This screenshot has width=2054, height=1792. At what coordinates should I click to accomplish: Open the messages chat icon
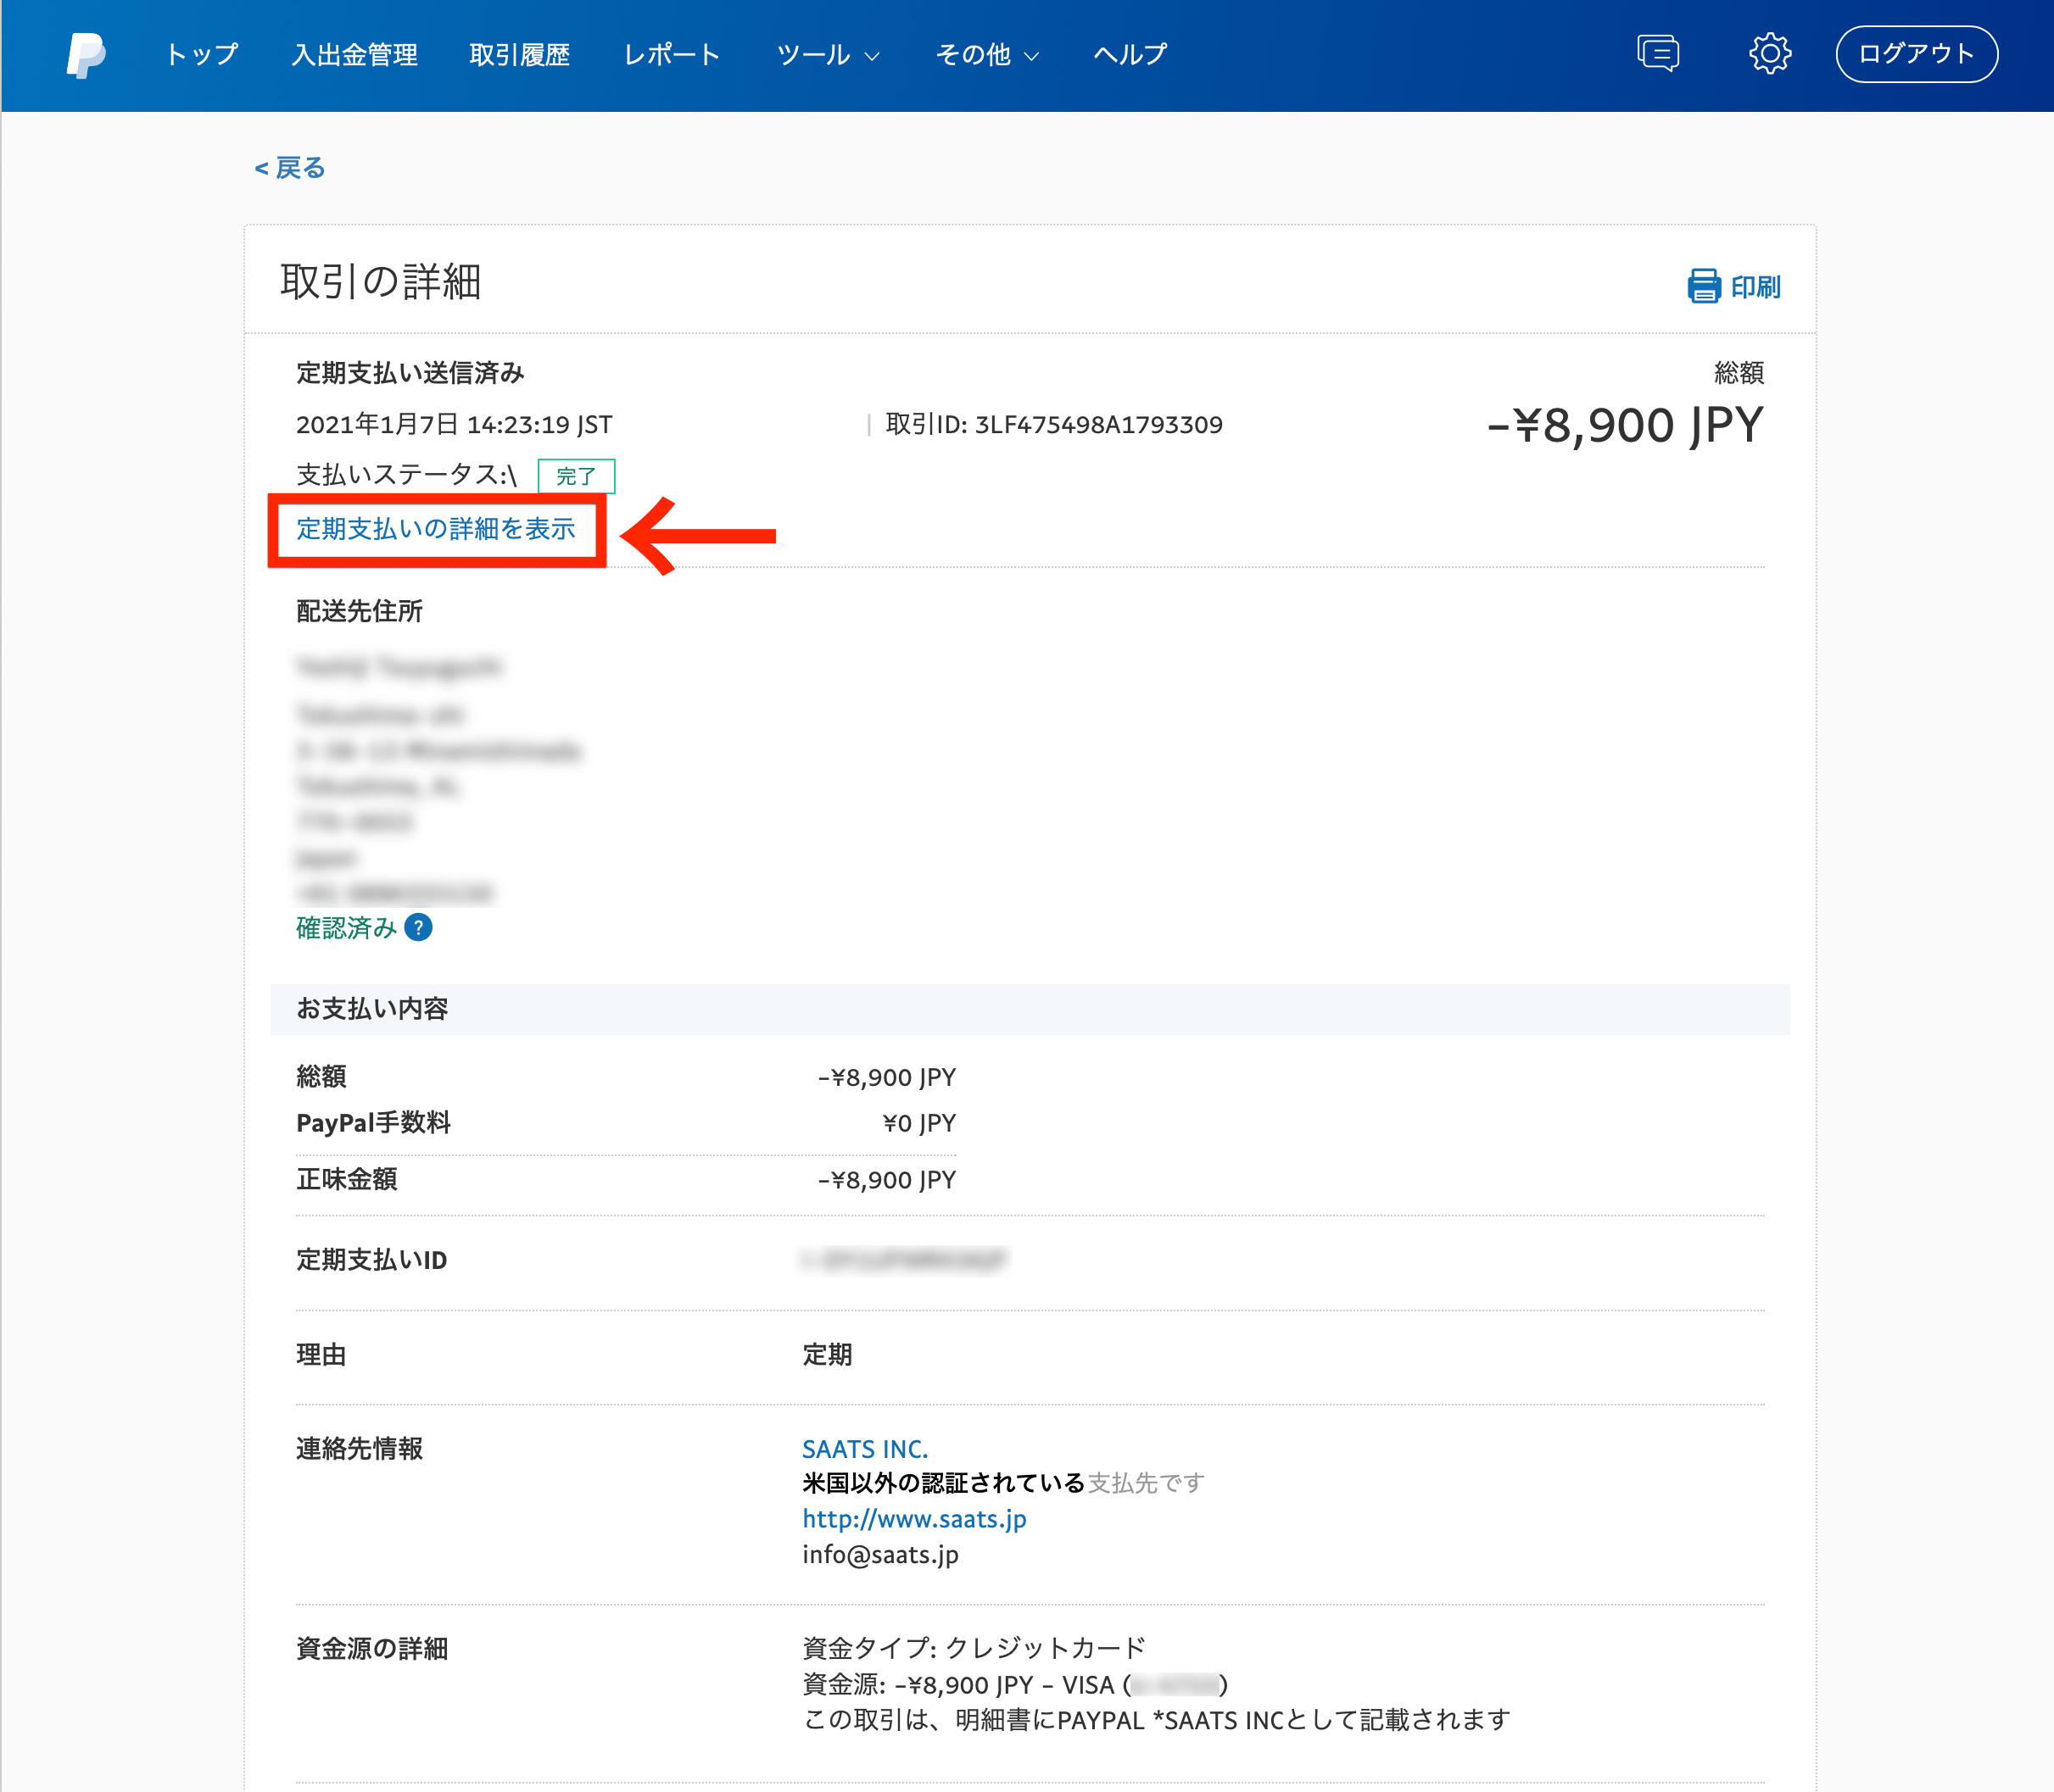point(1657,54)
